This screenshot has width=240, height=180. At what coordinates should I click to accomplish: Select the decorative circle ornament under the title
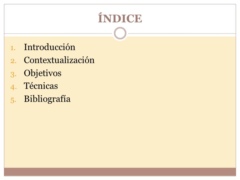[x=120, y=33]
